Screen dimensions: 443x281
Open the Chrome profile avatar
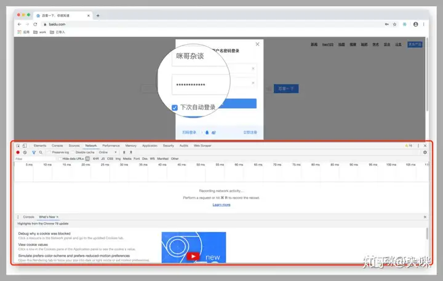tap(415, 24)
